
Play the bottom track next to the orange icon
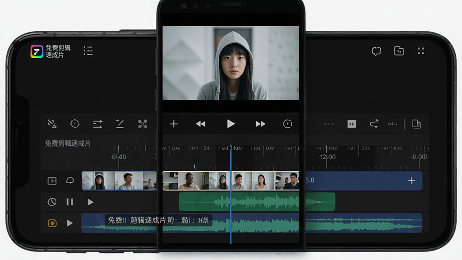[x=69, y=223]
